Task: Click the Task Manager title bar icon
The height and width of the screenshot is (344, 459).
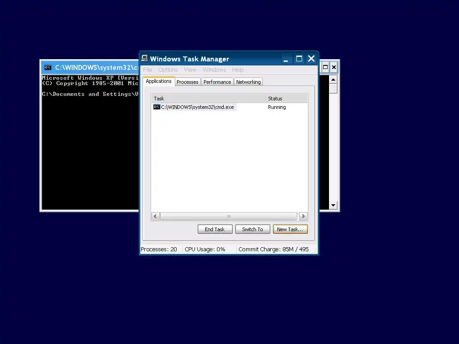Action: pos(145,58)
